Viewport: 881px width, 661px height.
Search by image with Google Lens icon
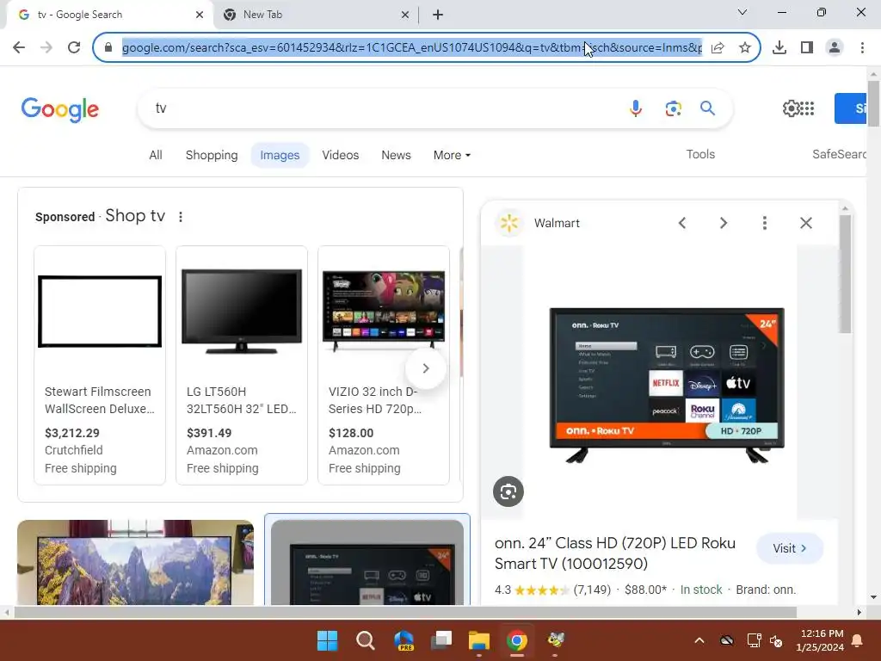(x=673, y=108)
